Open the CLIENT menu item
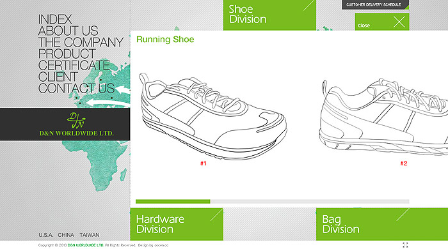 pyautogui.click(x=58, y=77)
